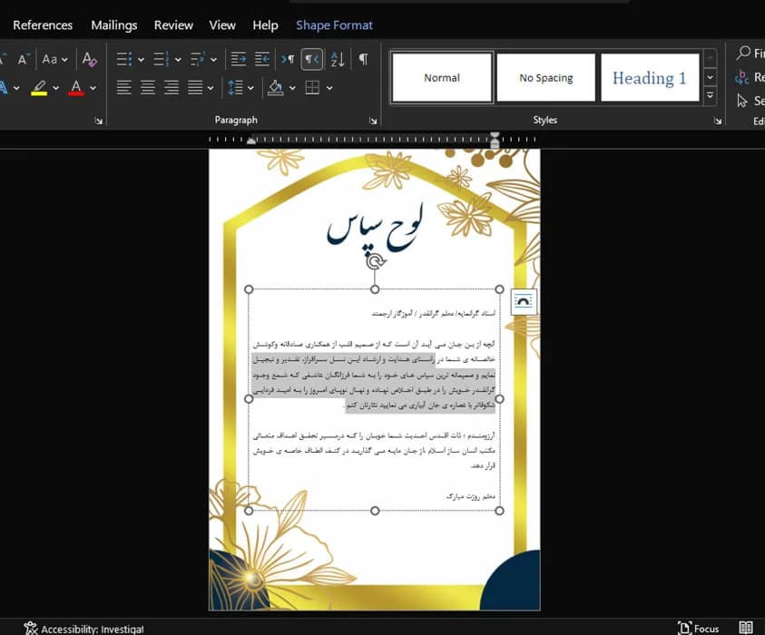Open font color dropdown arrow
The height and width of the screenshot is (635, 765).
[x=93, y=88]
